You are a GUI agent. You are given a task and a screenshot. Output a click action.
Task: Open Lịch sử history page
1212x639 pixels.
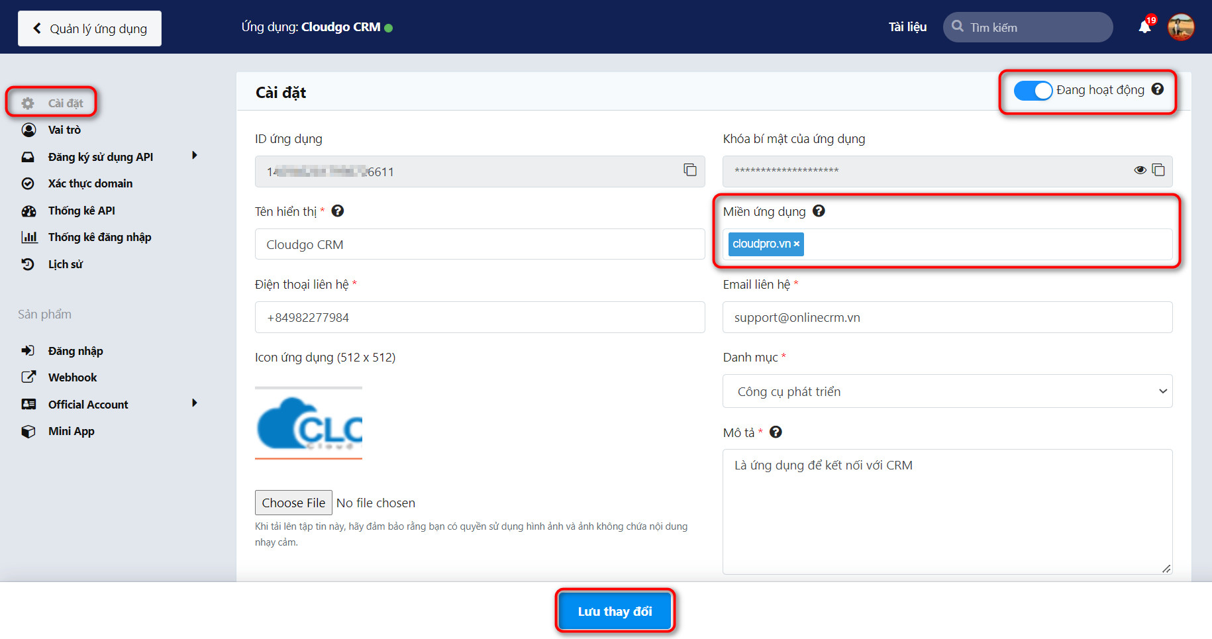(65, 264)
